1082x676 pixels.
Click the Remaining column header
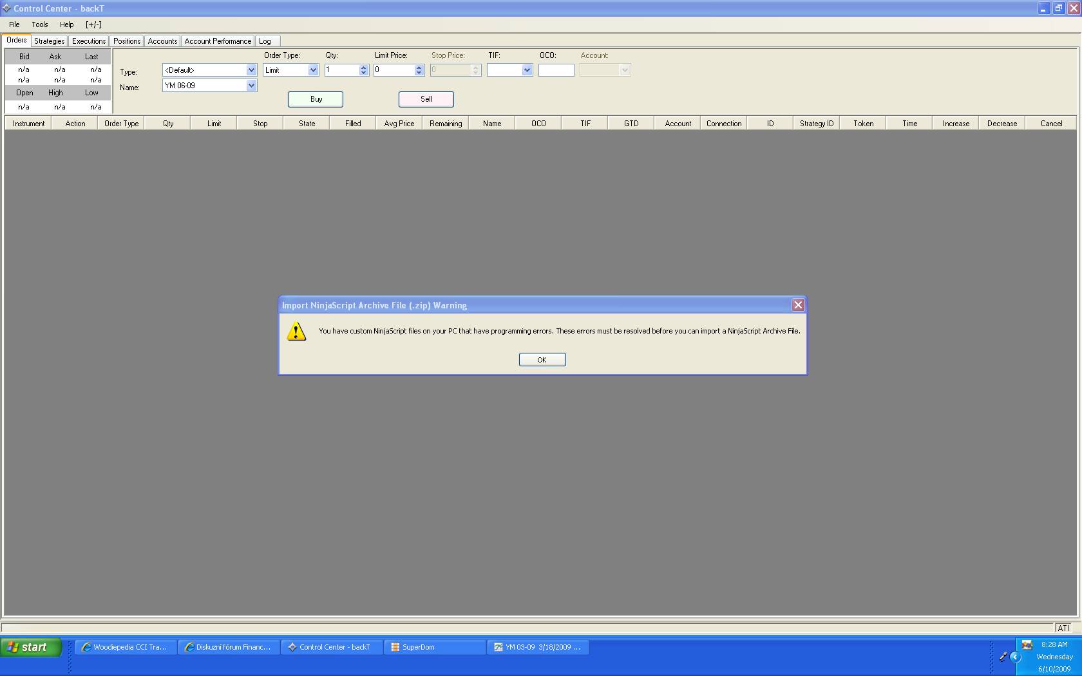[x=446, y=124]
